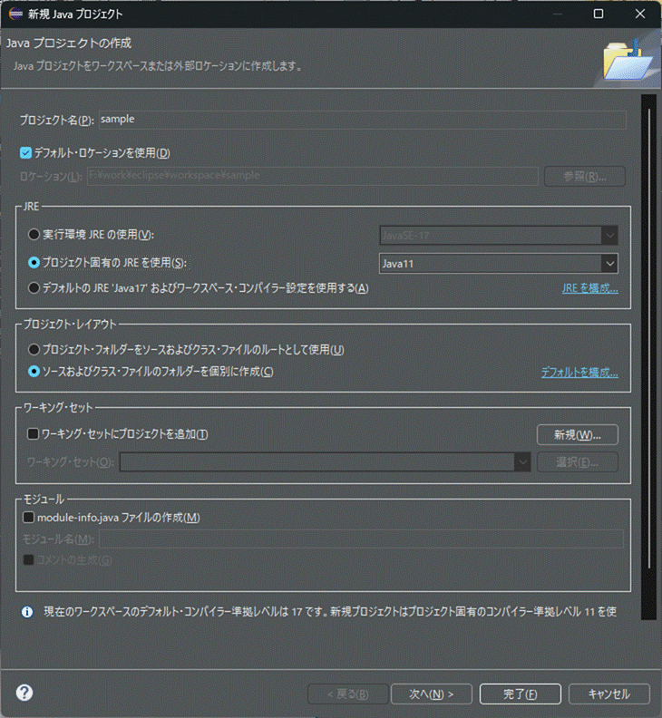Image resolution: width=662 pixels, height=718 pixels.
Task: Click the モジュール名 input field
Action: [361, 539]
